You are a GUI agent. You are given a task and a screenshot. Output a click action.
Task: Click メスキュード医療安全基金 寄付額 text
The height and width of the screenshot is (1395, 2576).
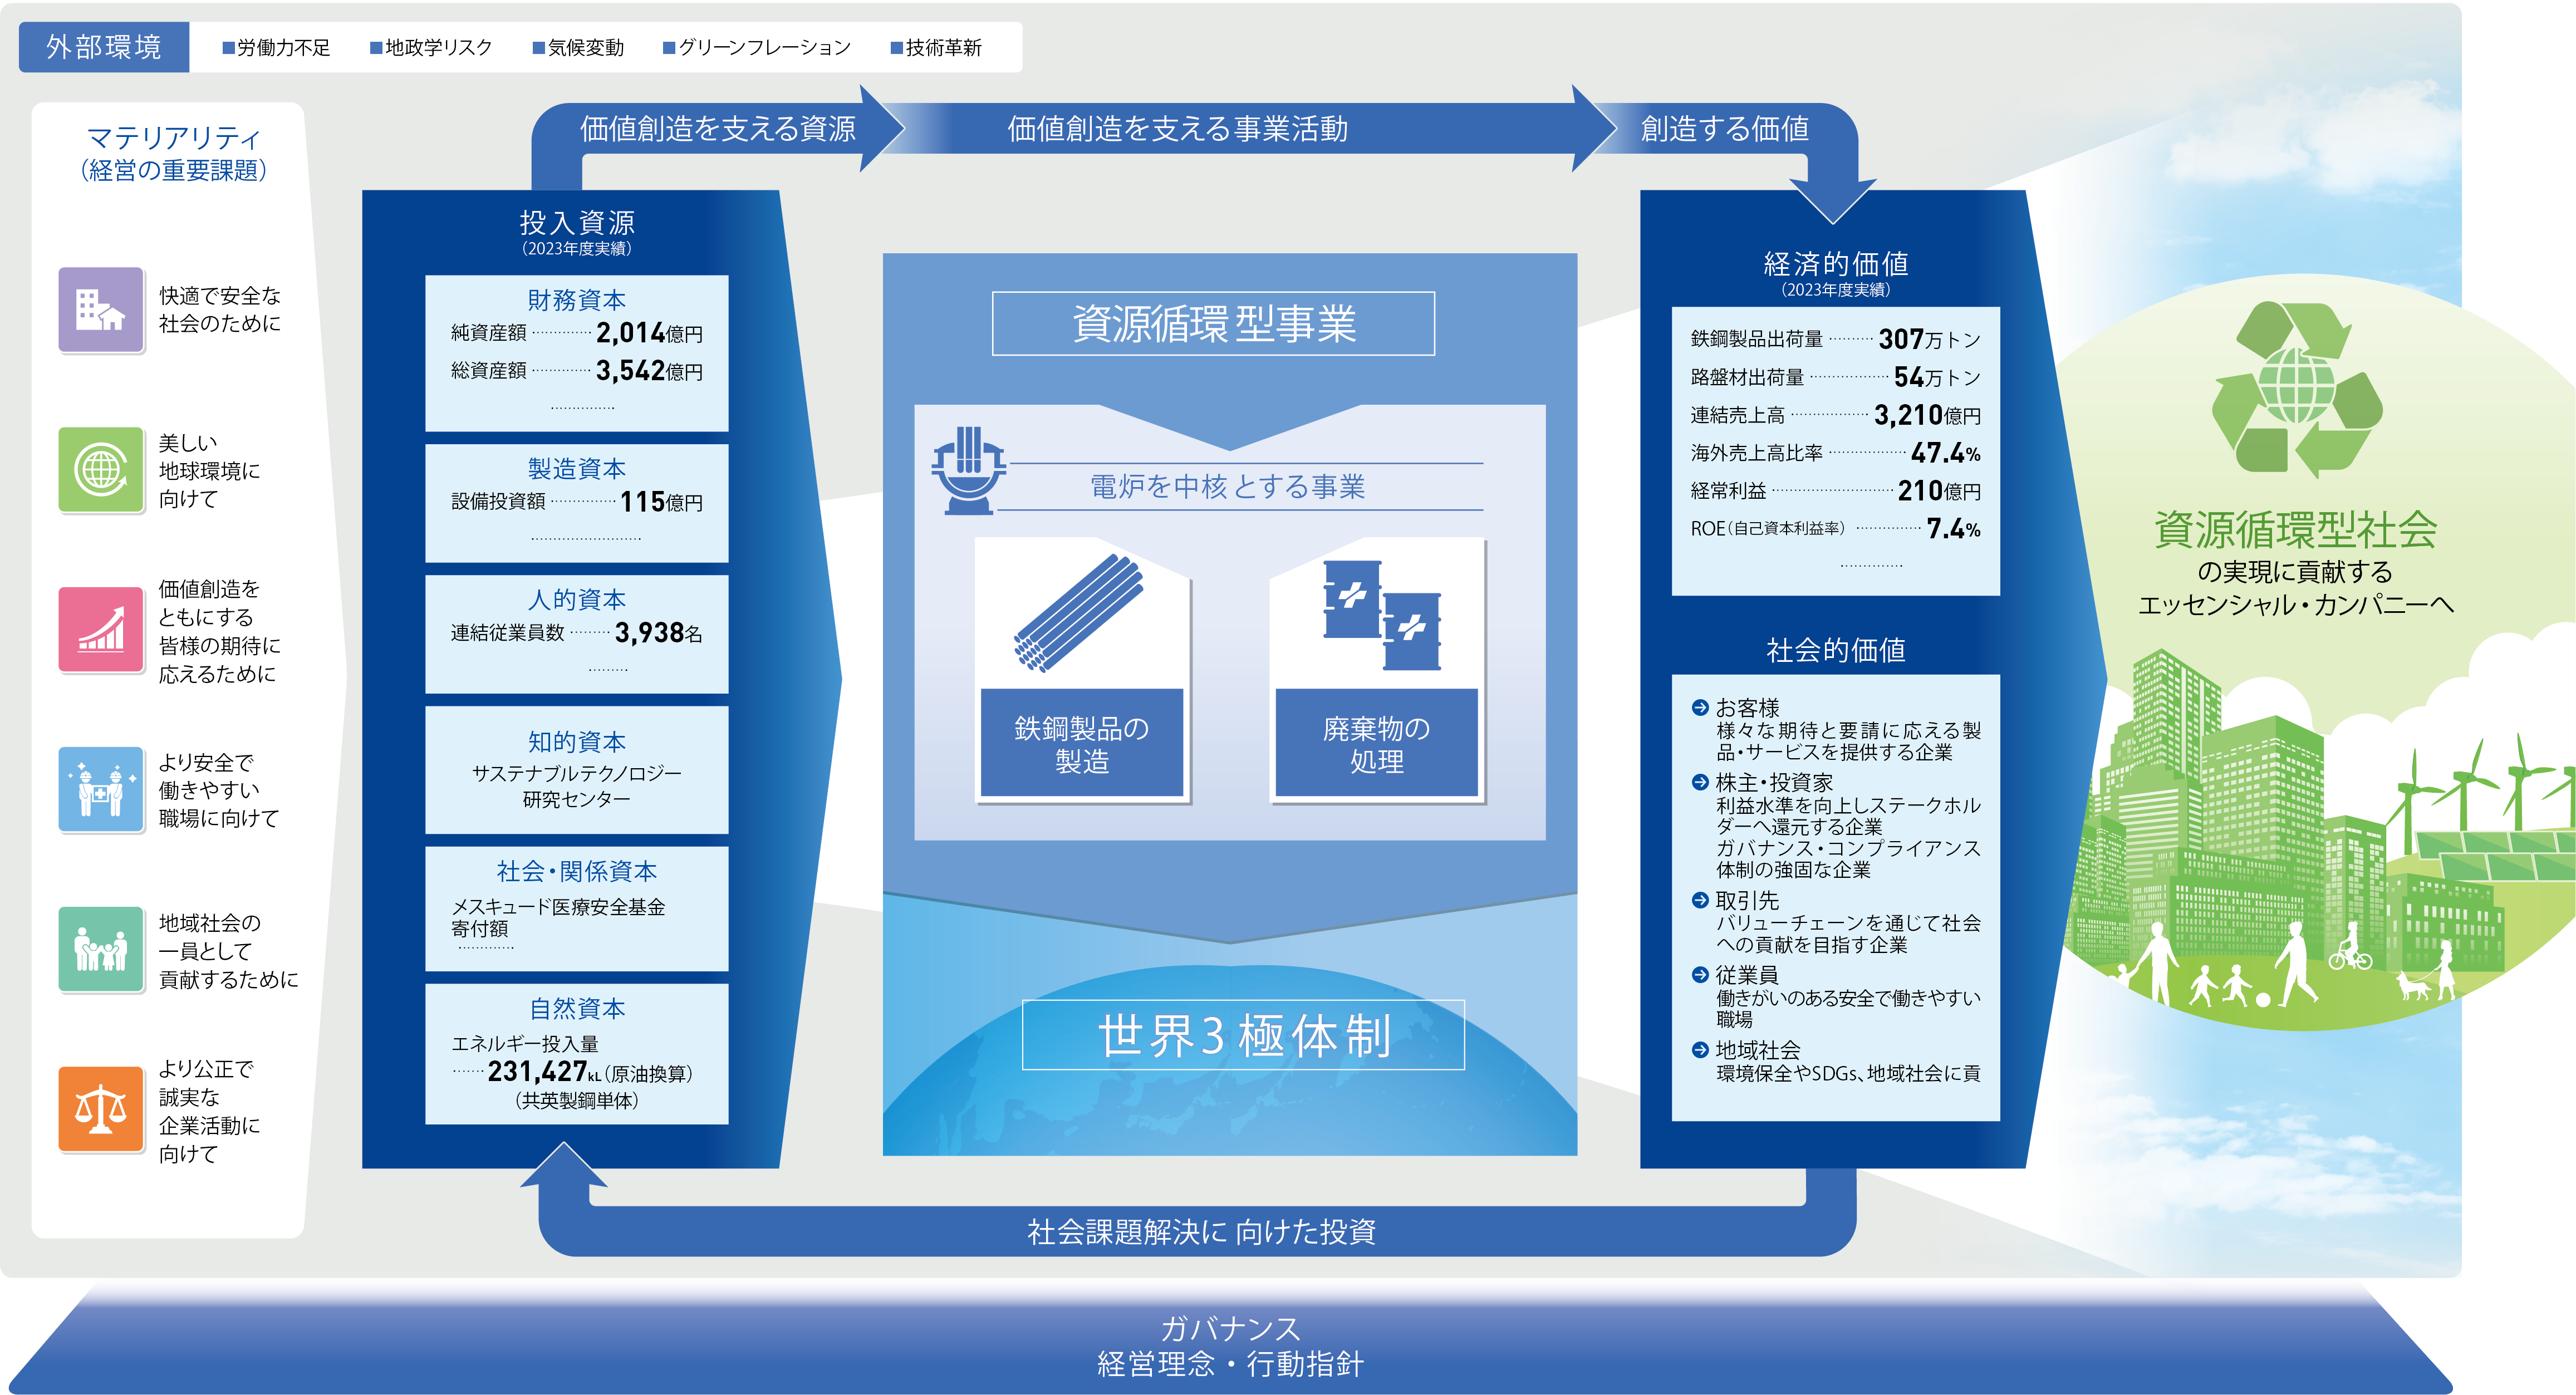coord(558,917)
